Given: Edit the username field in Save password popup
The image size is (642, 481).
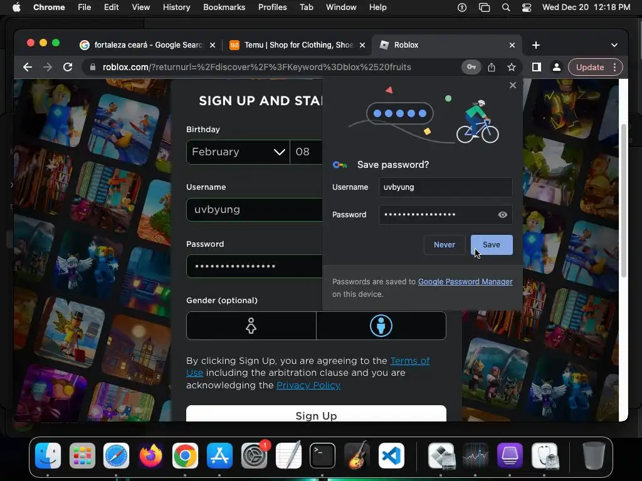Looking at the screenshot, I should (446, 187).
